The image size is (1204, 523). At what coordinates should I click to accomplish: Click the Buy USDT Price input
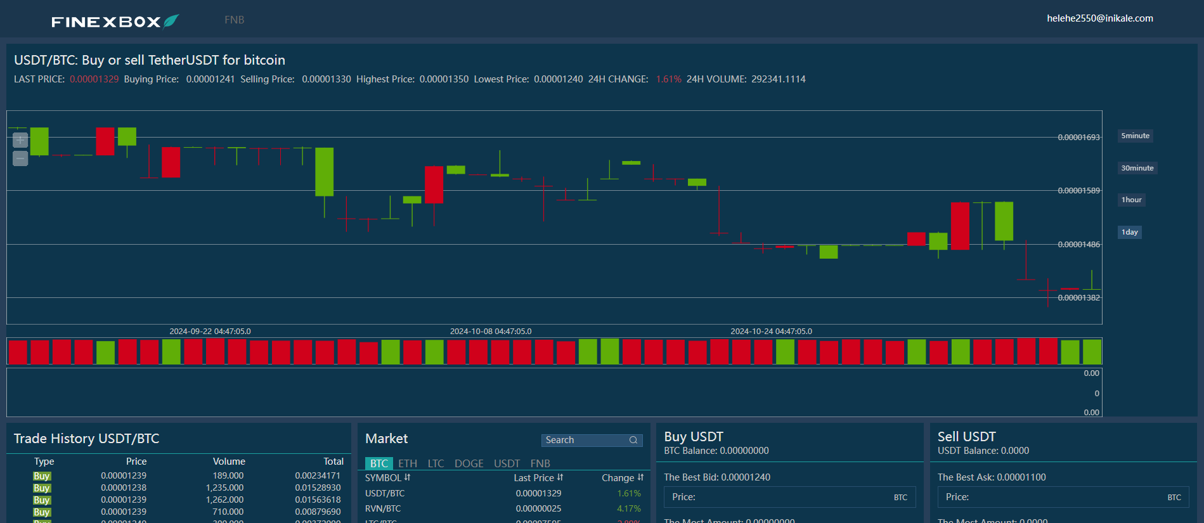(789, 497)
